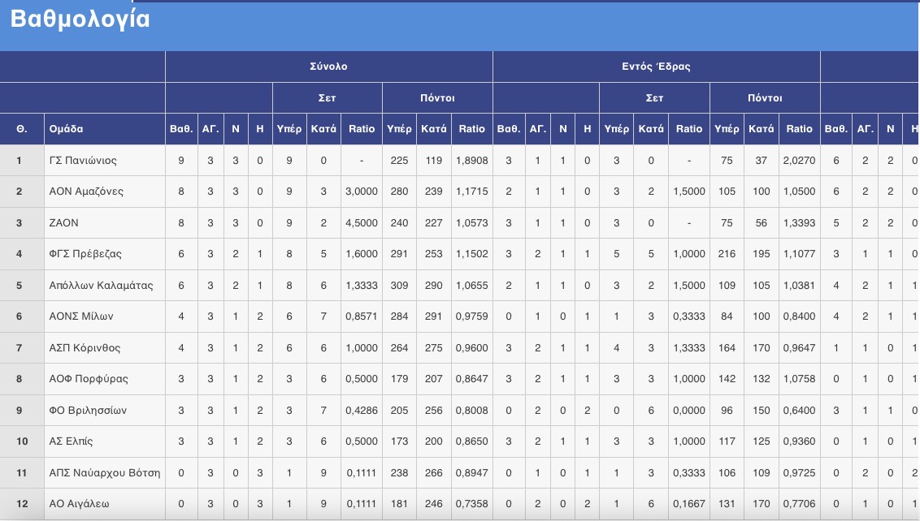
Task: Select team ΑΟΝΣ Μίλων
Action: tap(81, 316)
